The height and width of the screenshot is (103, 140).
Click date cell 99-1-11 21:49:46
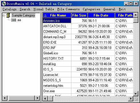[101, 91]
